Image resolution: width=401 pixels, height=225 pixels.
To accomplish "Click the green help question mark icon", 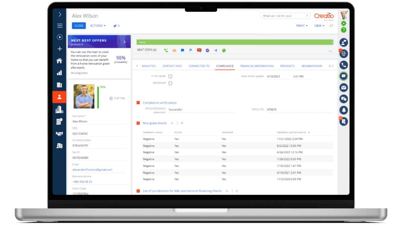I will 344,30.
